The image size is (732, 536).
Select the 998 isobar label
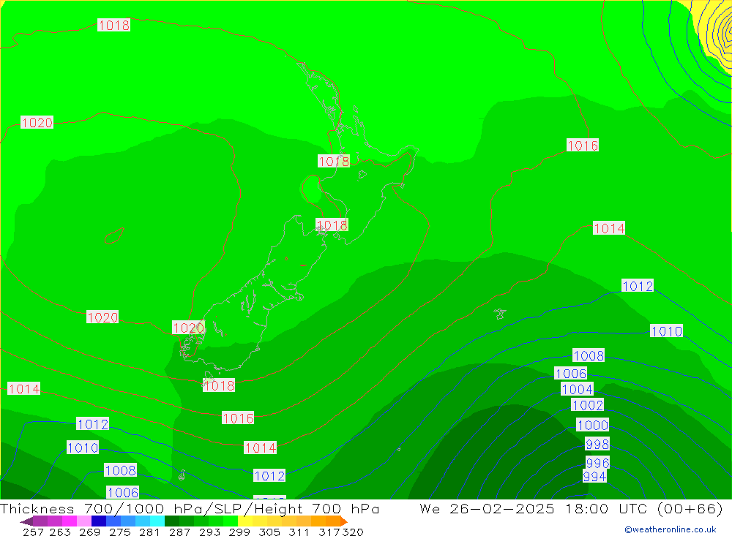tap(597, 444)
